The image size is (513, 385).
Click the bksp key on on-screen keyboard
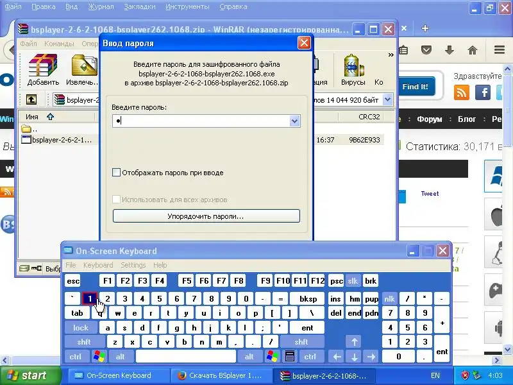(x=308, y=299)
